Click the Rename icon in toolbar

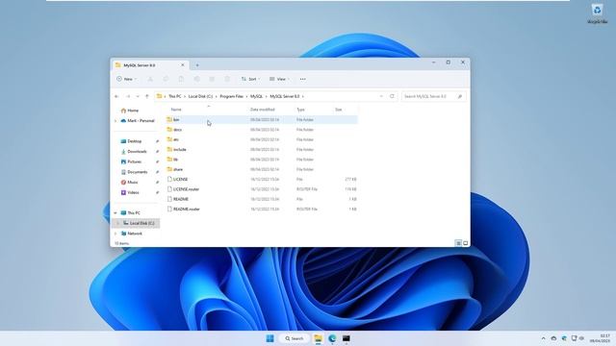point(196,79)
